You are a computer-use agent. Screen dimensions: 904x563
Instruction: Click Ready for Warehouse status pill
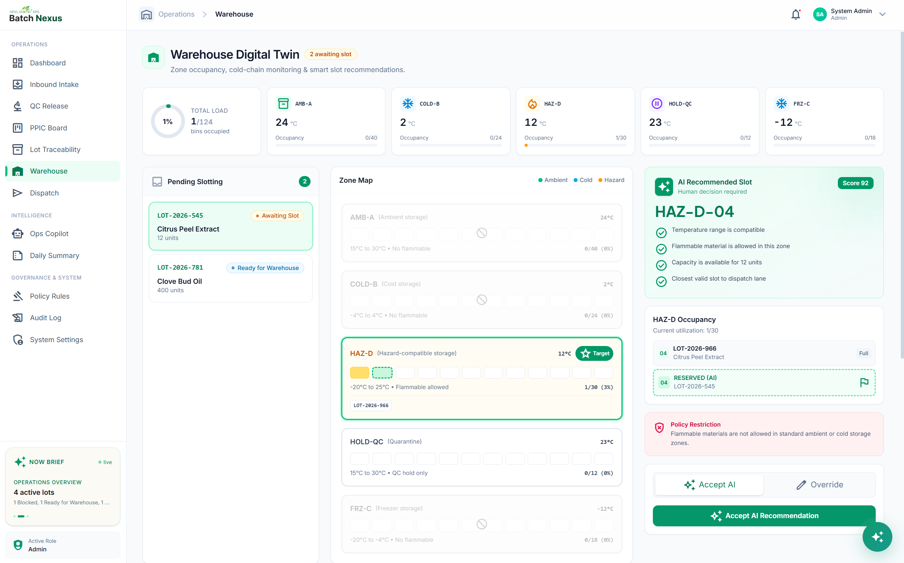click(265, 268)
